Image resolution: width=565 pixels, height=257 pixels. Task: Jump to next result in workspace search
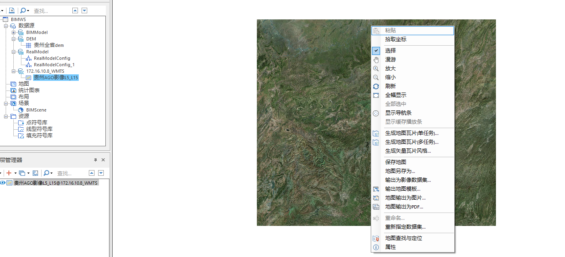point(84,11)
